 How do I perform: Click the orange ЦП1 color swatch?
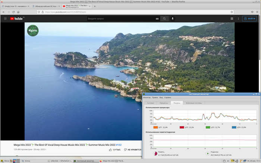click(155, 127)
